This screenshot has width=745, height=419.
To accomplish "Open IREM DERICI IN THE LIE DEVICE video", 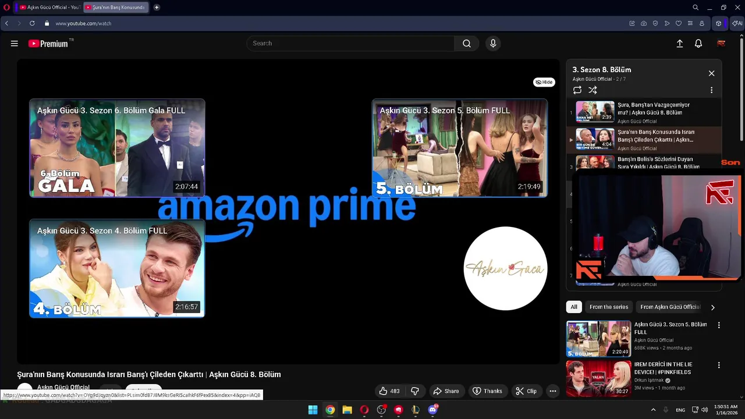I will (x=598, y=379).
